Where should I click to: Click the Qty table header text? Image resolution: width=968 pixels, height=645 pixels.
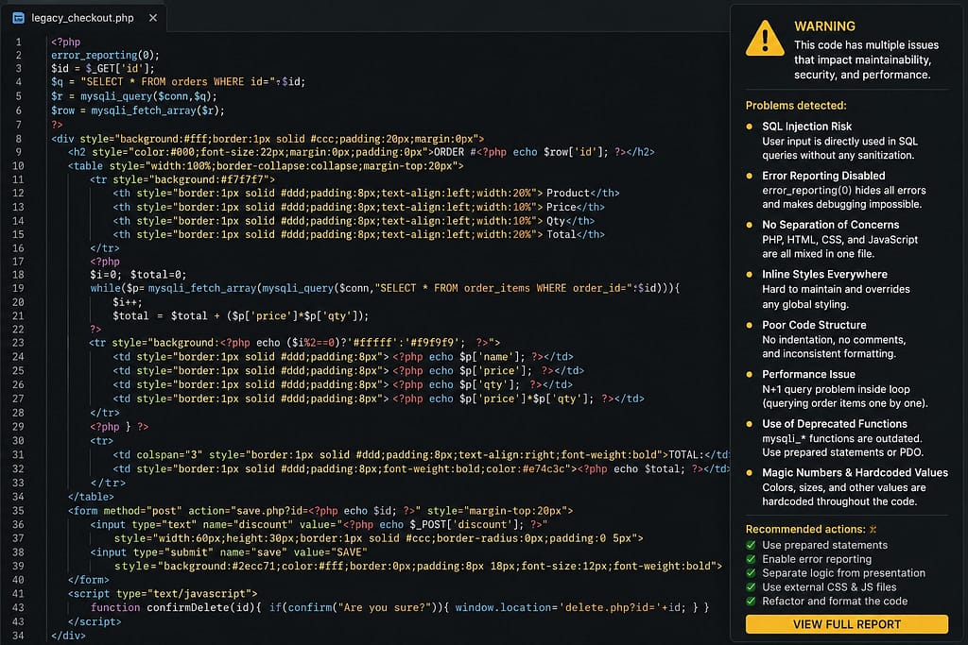tap(556, 221)
